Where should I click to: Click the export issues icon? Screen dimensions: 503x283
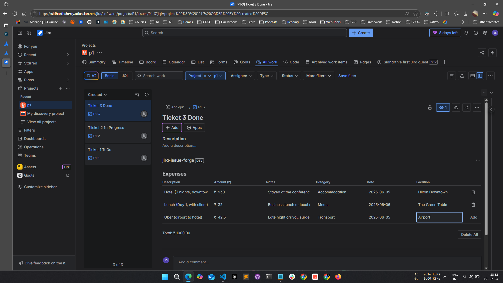tap(462, 76)
